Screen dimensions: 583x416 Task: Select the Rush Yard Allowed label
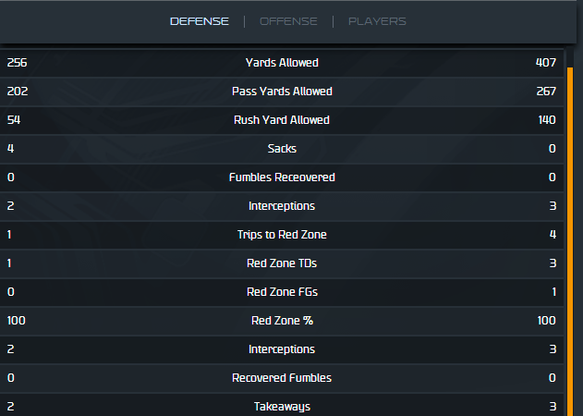pos(282,120)
